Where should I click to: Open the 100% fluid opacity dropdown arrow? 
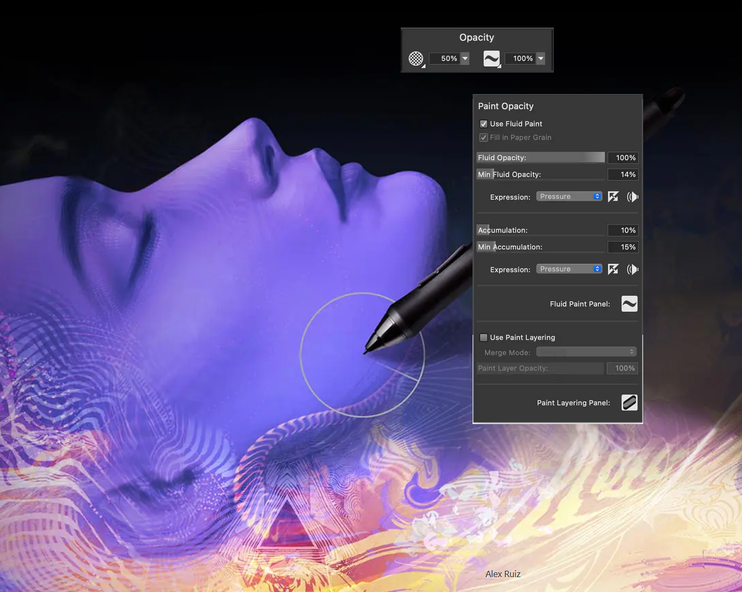tap(541, 58)
